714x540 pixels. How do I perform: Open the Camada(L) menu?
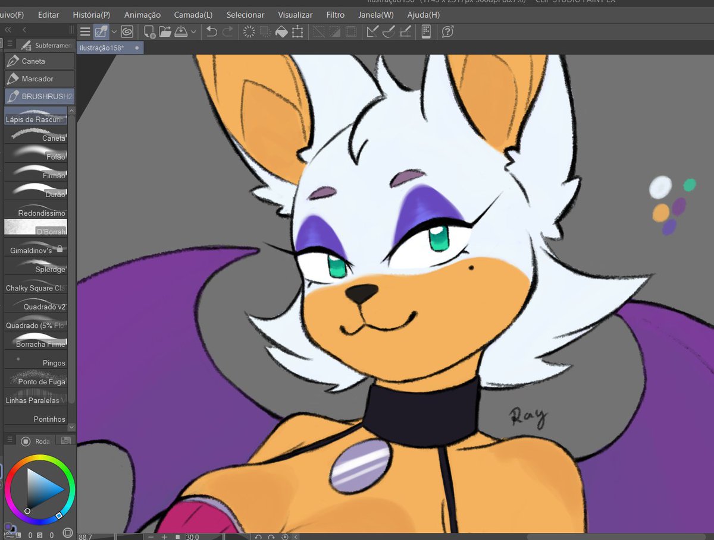pyautogui.click(x=193, y=14)
